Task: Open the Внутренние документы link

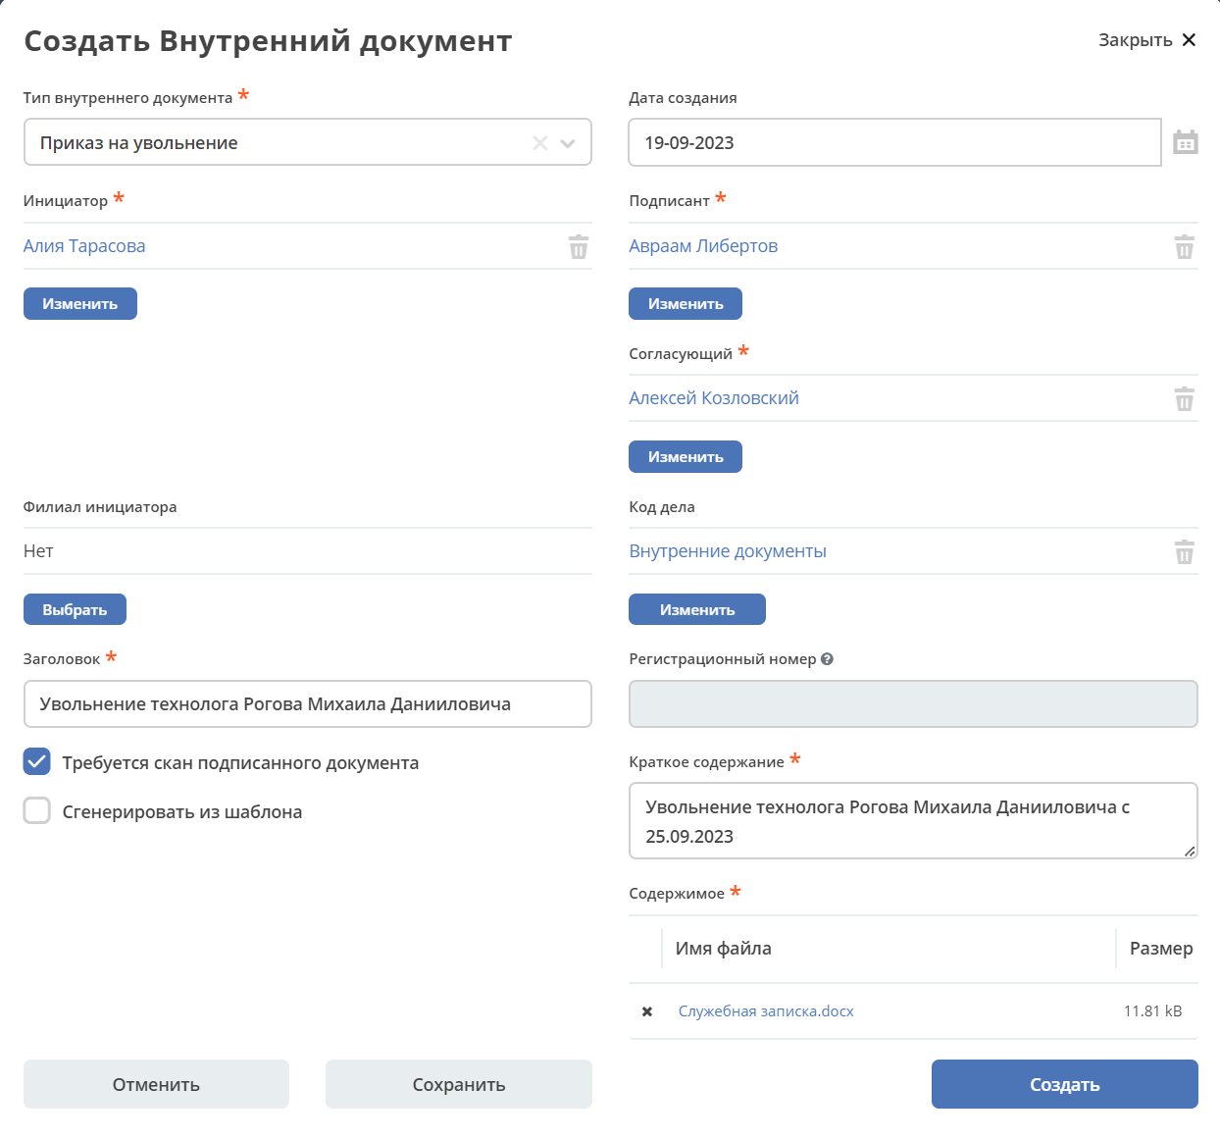Action: tap(728, 551)
